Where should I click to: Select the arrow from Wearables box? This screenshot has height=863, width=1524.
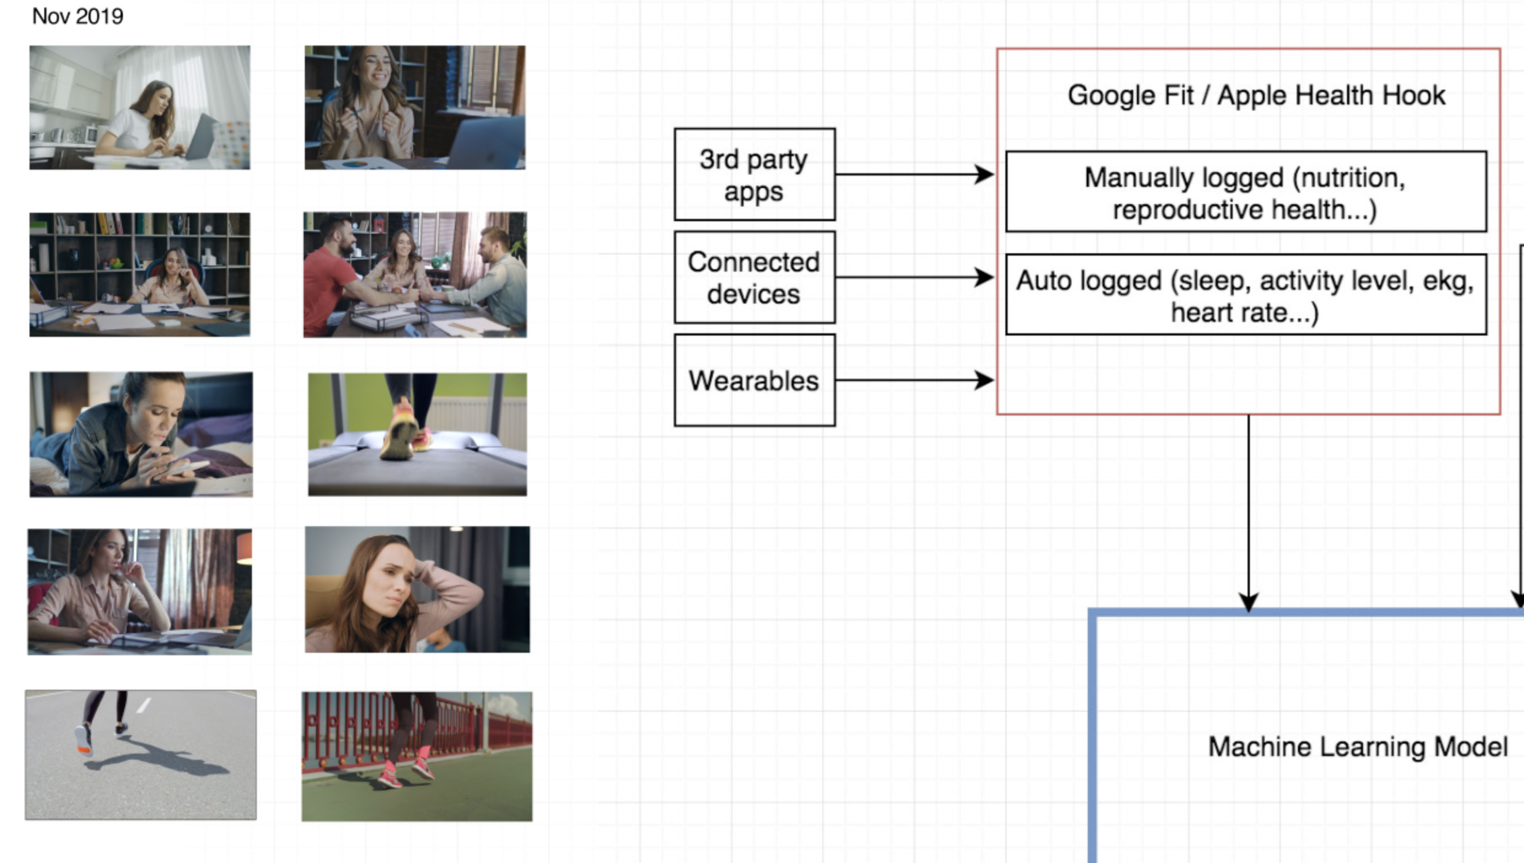pyautogui.click(x=914, y=380)
